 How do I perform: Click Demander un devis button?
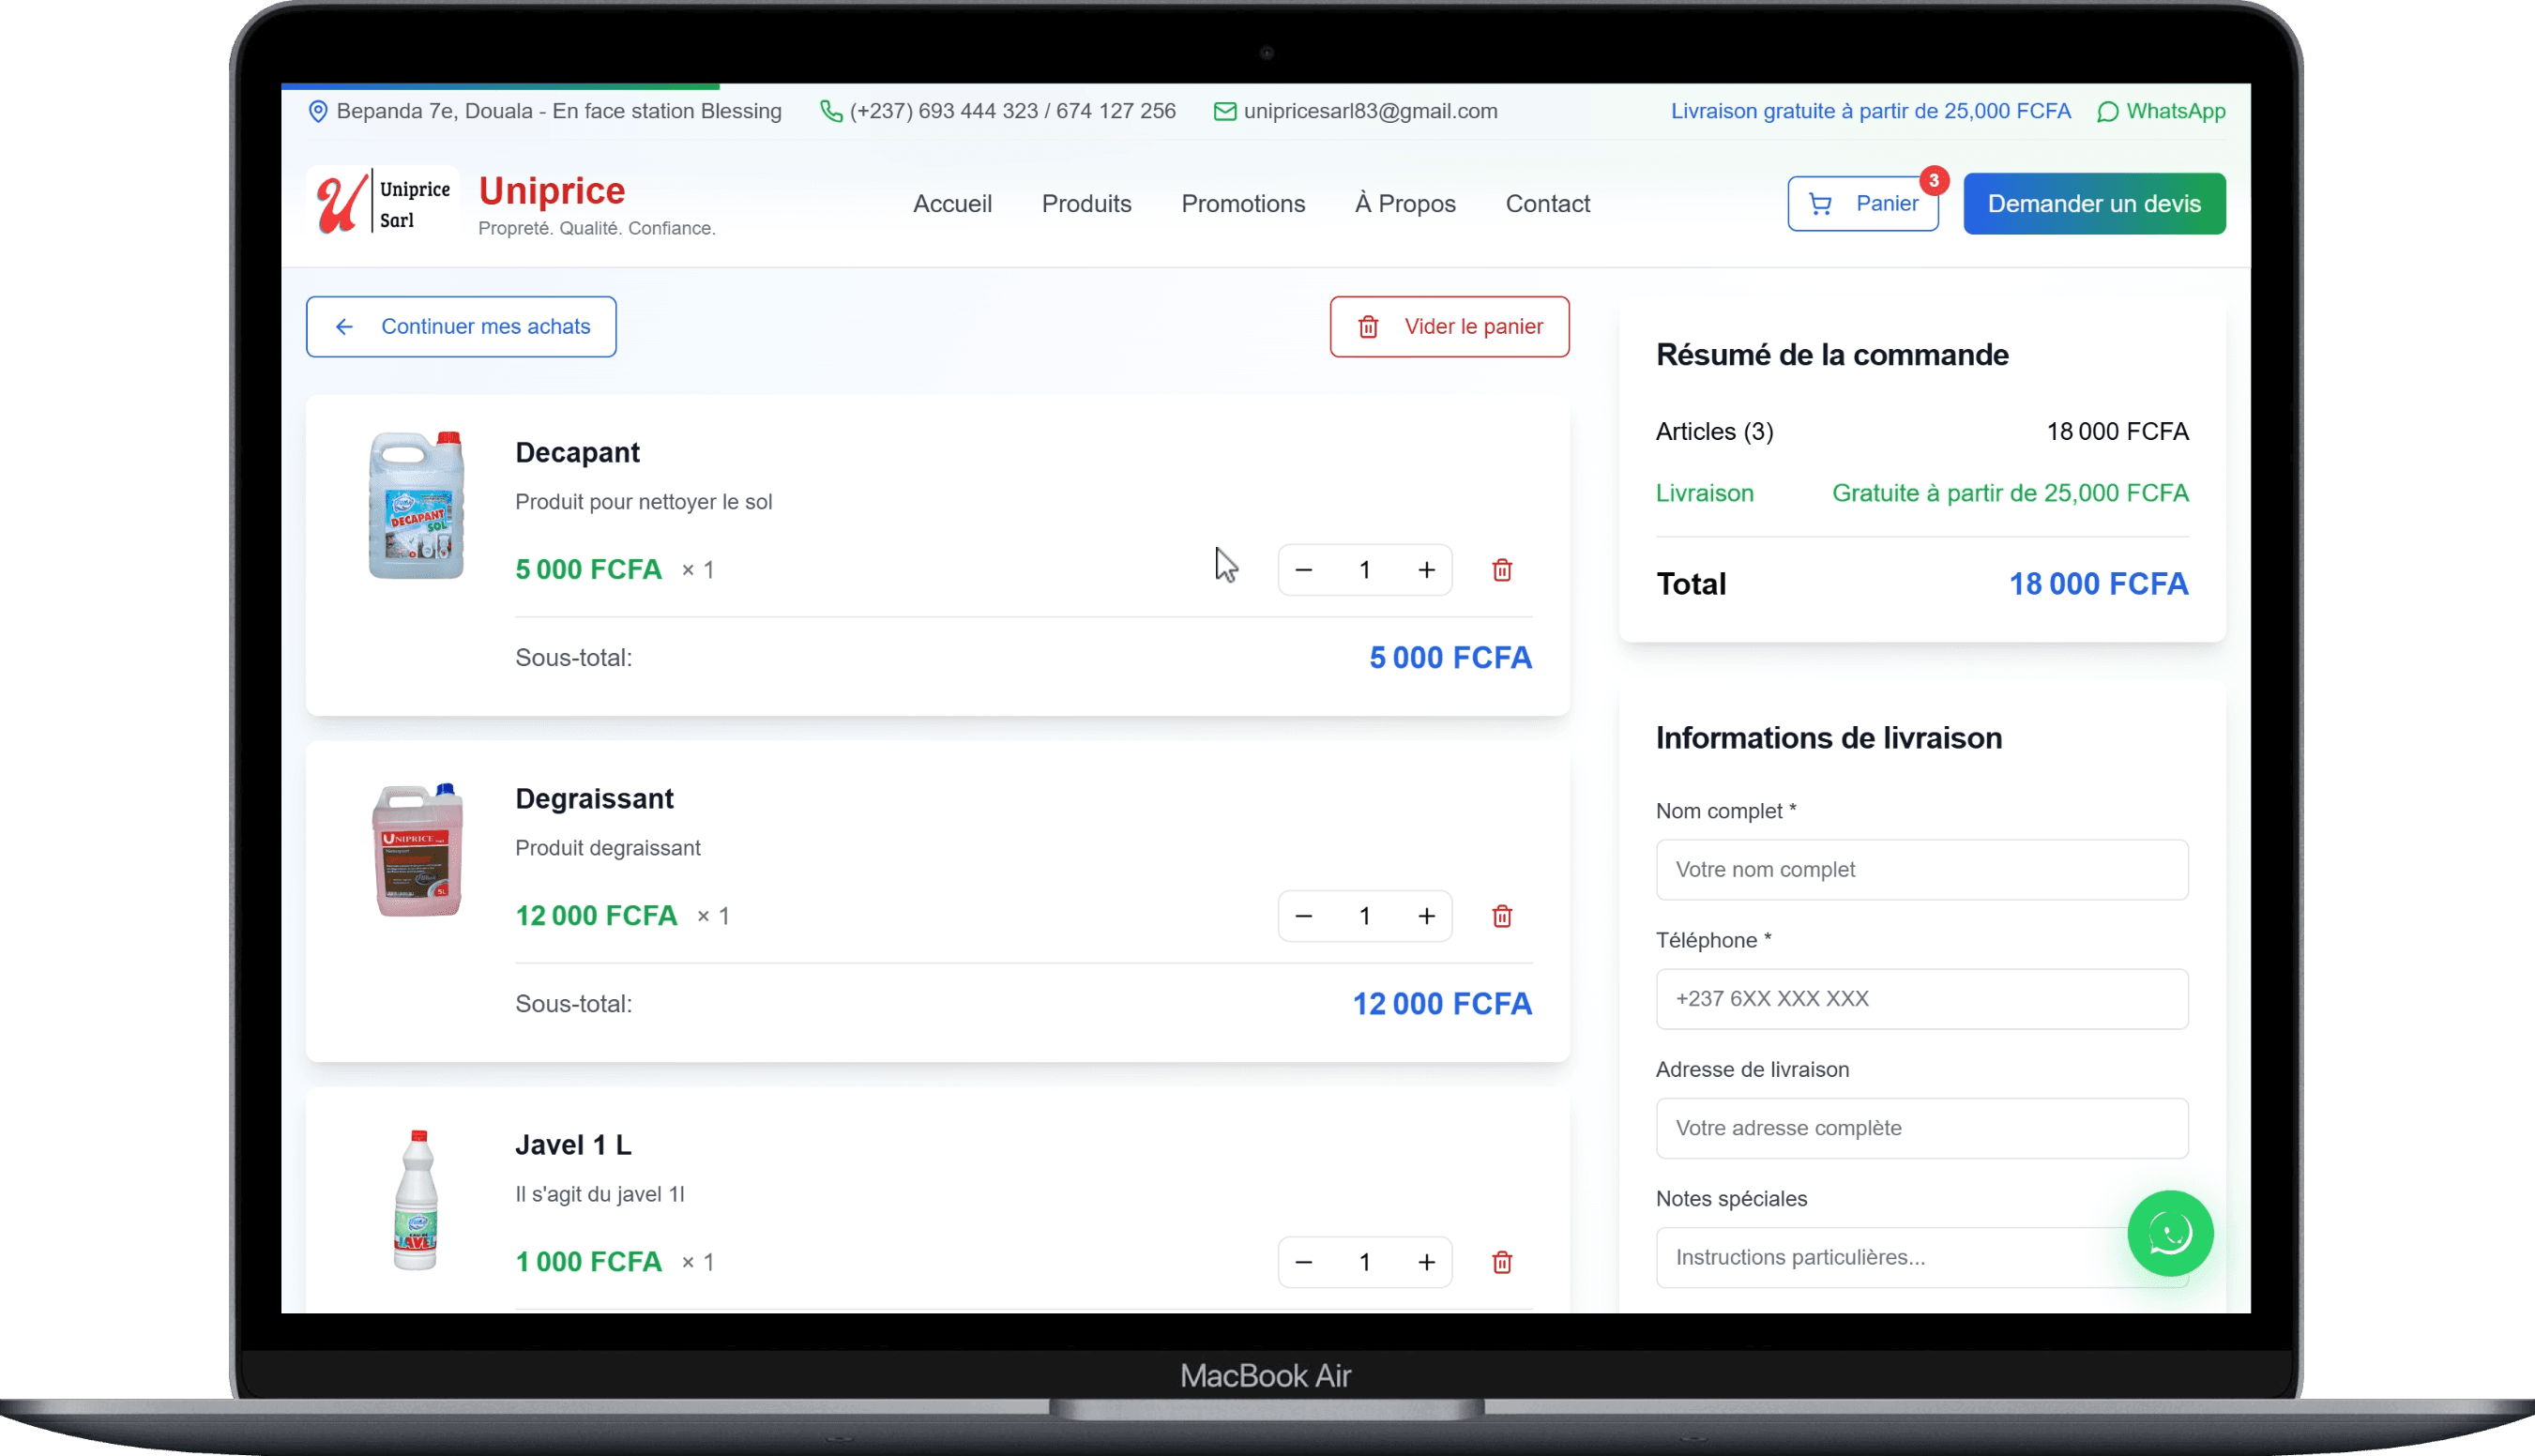click(2093, 204)
